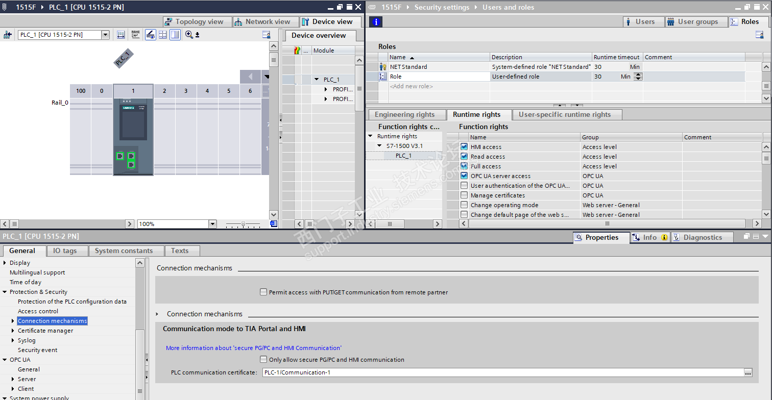The height and width of the screenshot is (400, 772).
Task: Select Security event in the tree
Action: tap(38, 350)
